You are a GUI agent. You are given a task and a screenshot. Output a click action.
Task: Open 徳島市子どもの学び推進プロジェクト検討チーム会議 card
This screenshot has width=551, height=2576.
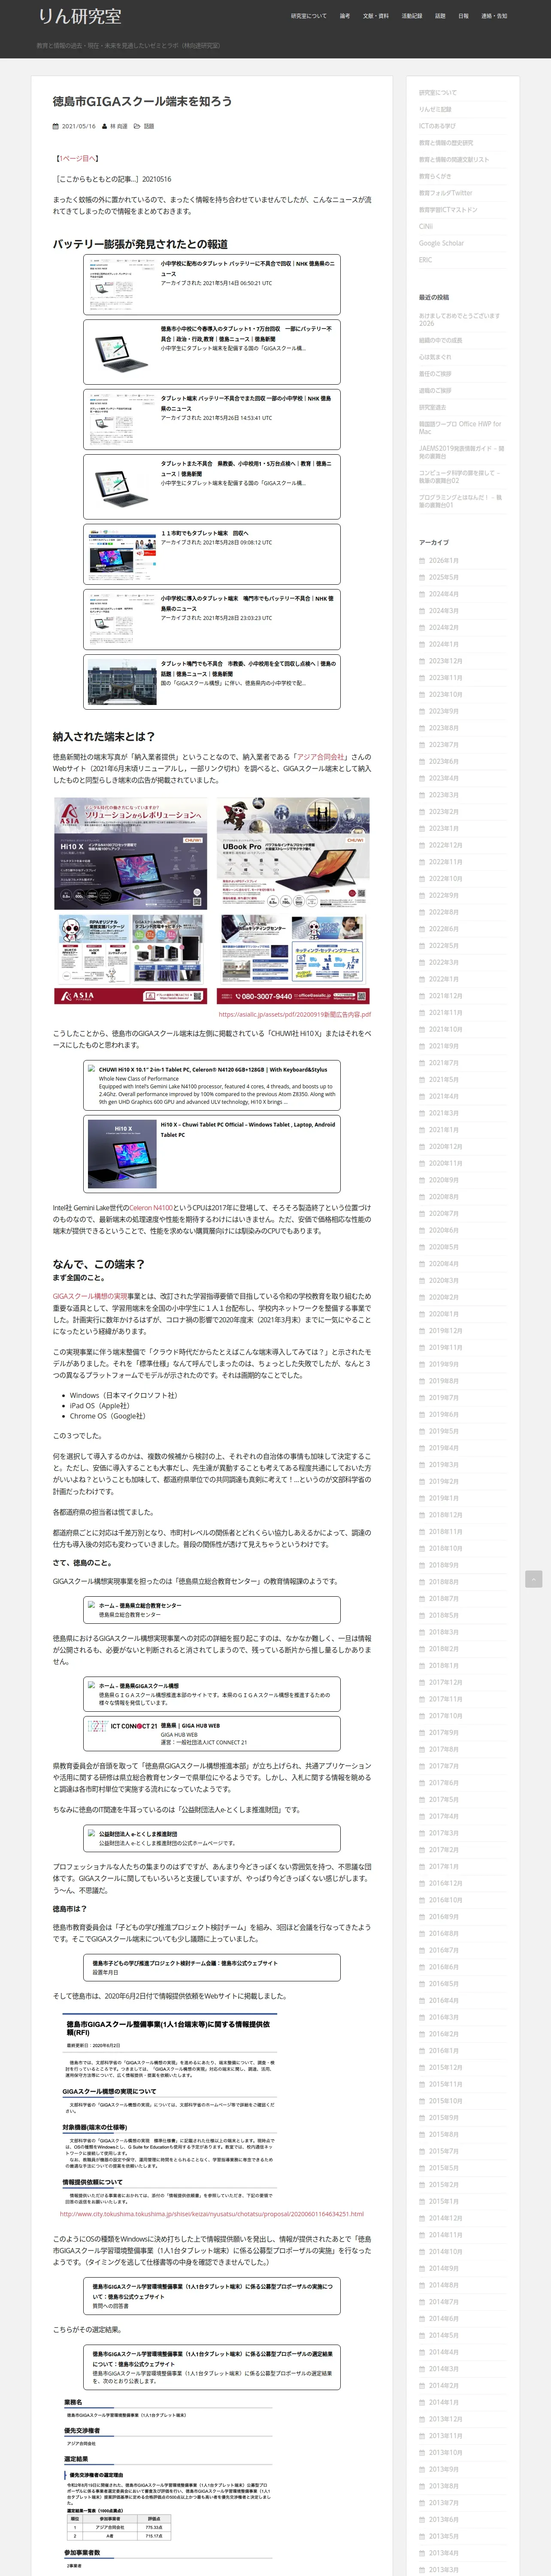click(211, 1968)
